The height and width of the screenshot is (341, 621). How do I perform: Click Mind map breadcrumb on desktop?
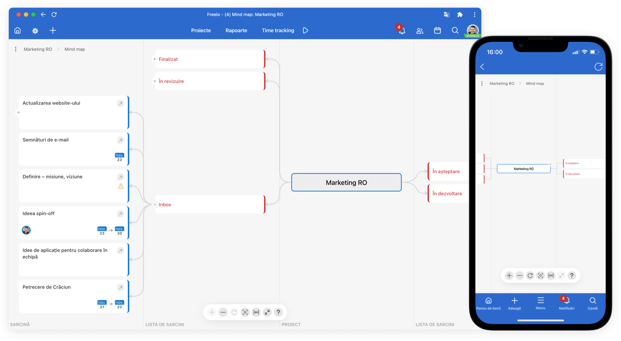click(75, 49)
